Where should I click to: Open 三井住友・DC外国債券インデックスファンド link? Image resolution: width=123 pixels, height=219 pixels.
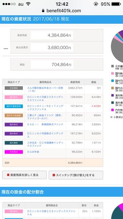point(45,144)
